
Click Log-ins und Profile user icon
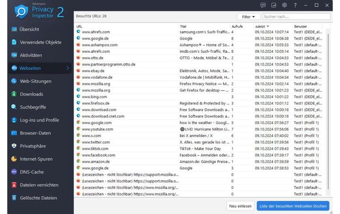14,120
